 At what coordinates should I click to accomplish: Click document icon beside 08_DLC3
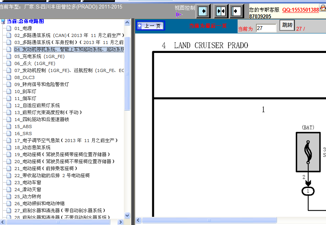tap(9, 77)
